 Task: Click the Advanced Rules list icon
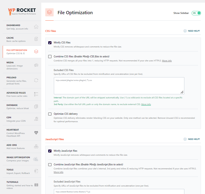[x=36, y=94]
